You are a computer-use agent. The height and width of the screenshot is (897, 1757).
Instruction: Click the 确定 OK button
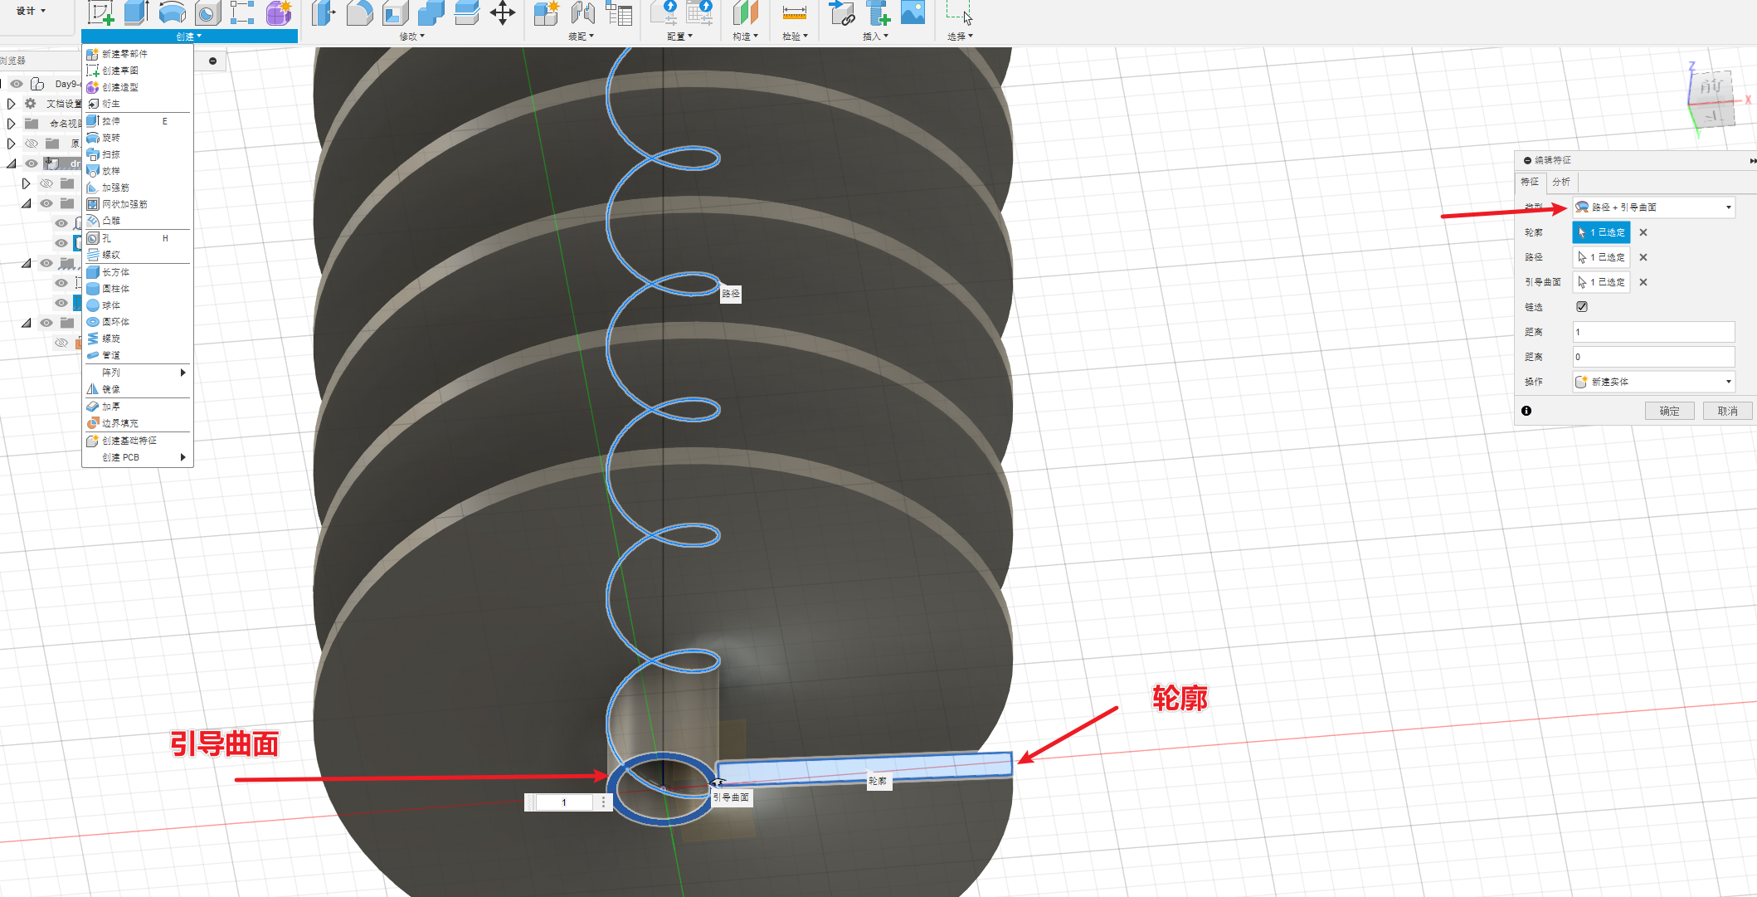coord(1669,411)
